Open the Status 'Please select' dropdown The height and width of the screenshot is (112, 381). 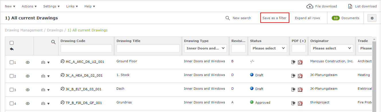[x=268, y=48]
